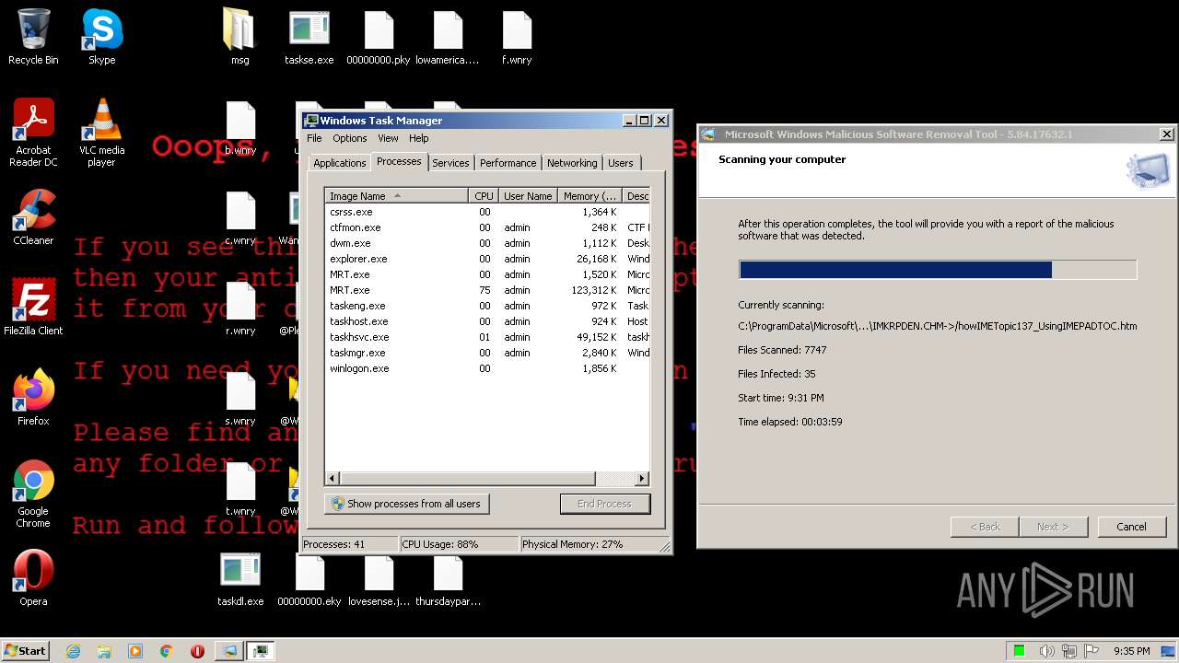The image size is (1179, 663).
Task: Select the lovesense.j... desktop file
Action: tap(379, 578)
